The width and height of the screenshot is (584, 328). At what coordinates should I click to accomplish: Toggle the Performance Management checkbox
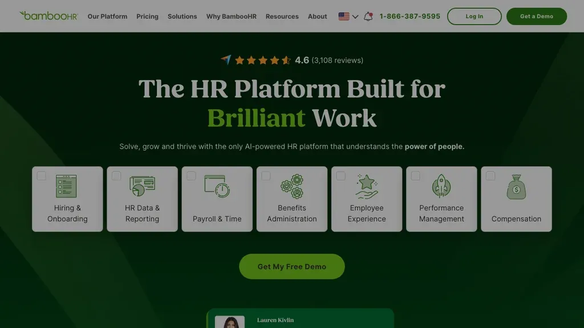click(x=416, y=176)
